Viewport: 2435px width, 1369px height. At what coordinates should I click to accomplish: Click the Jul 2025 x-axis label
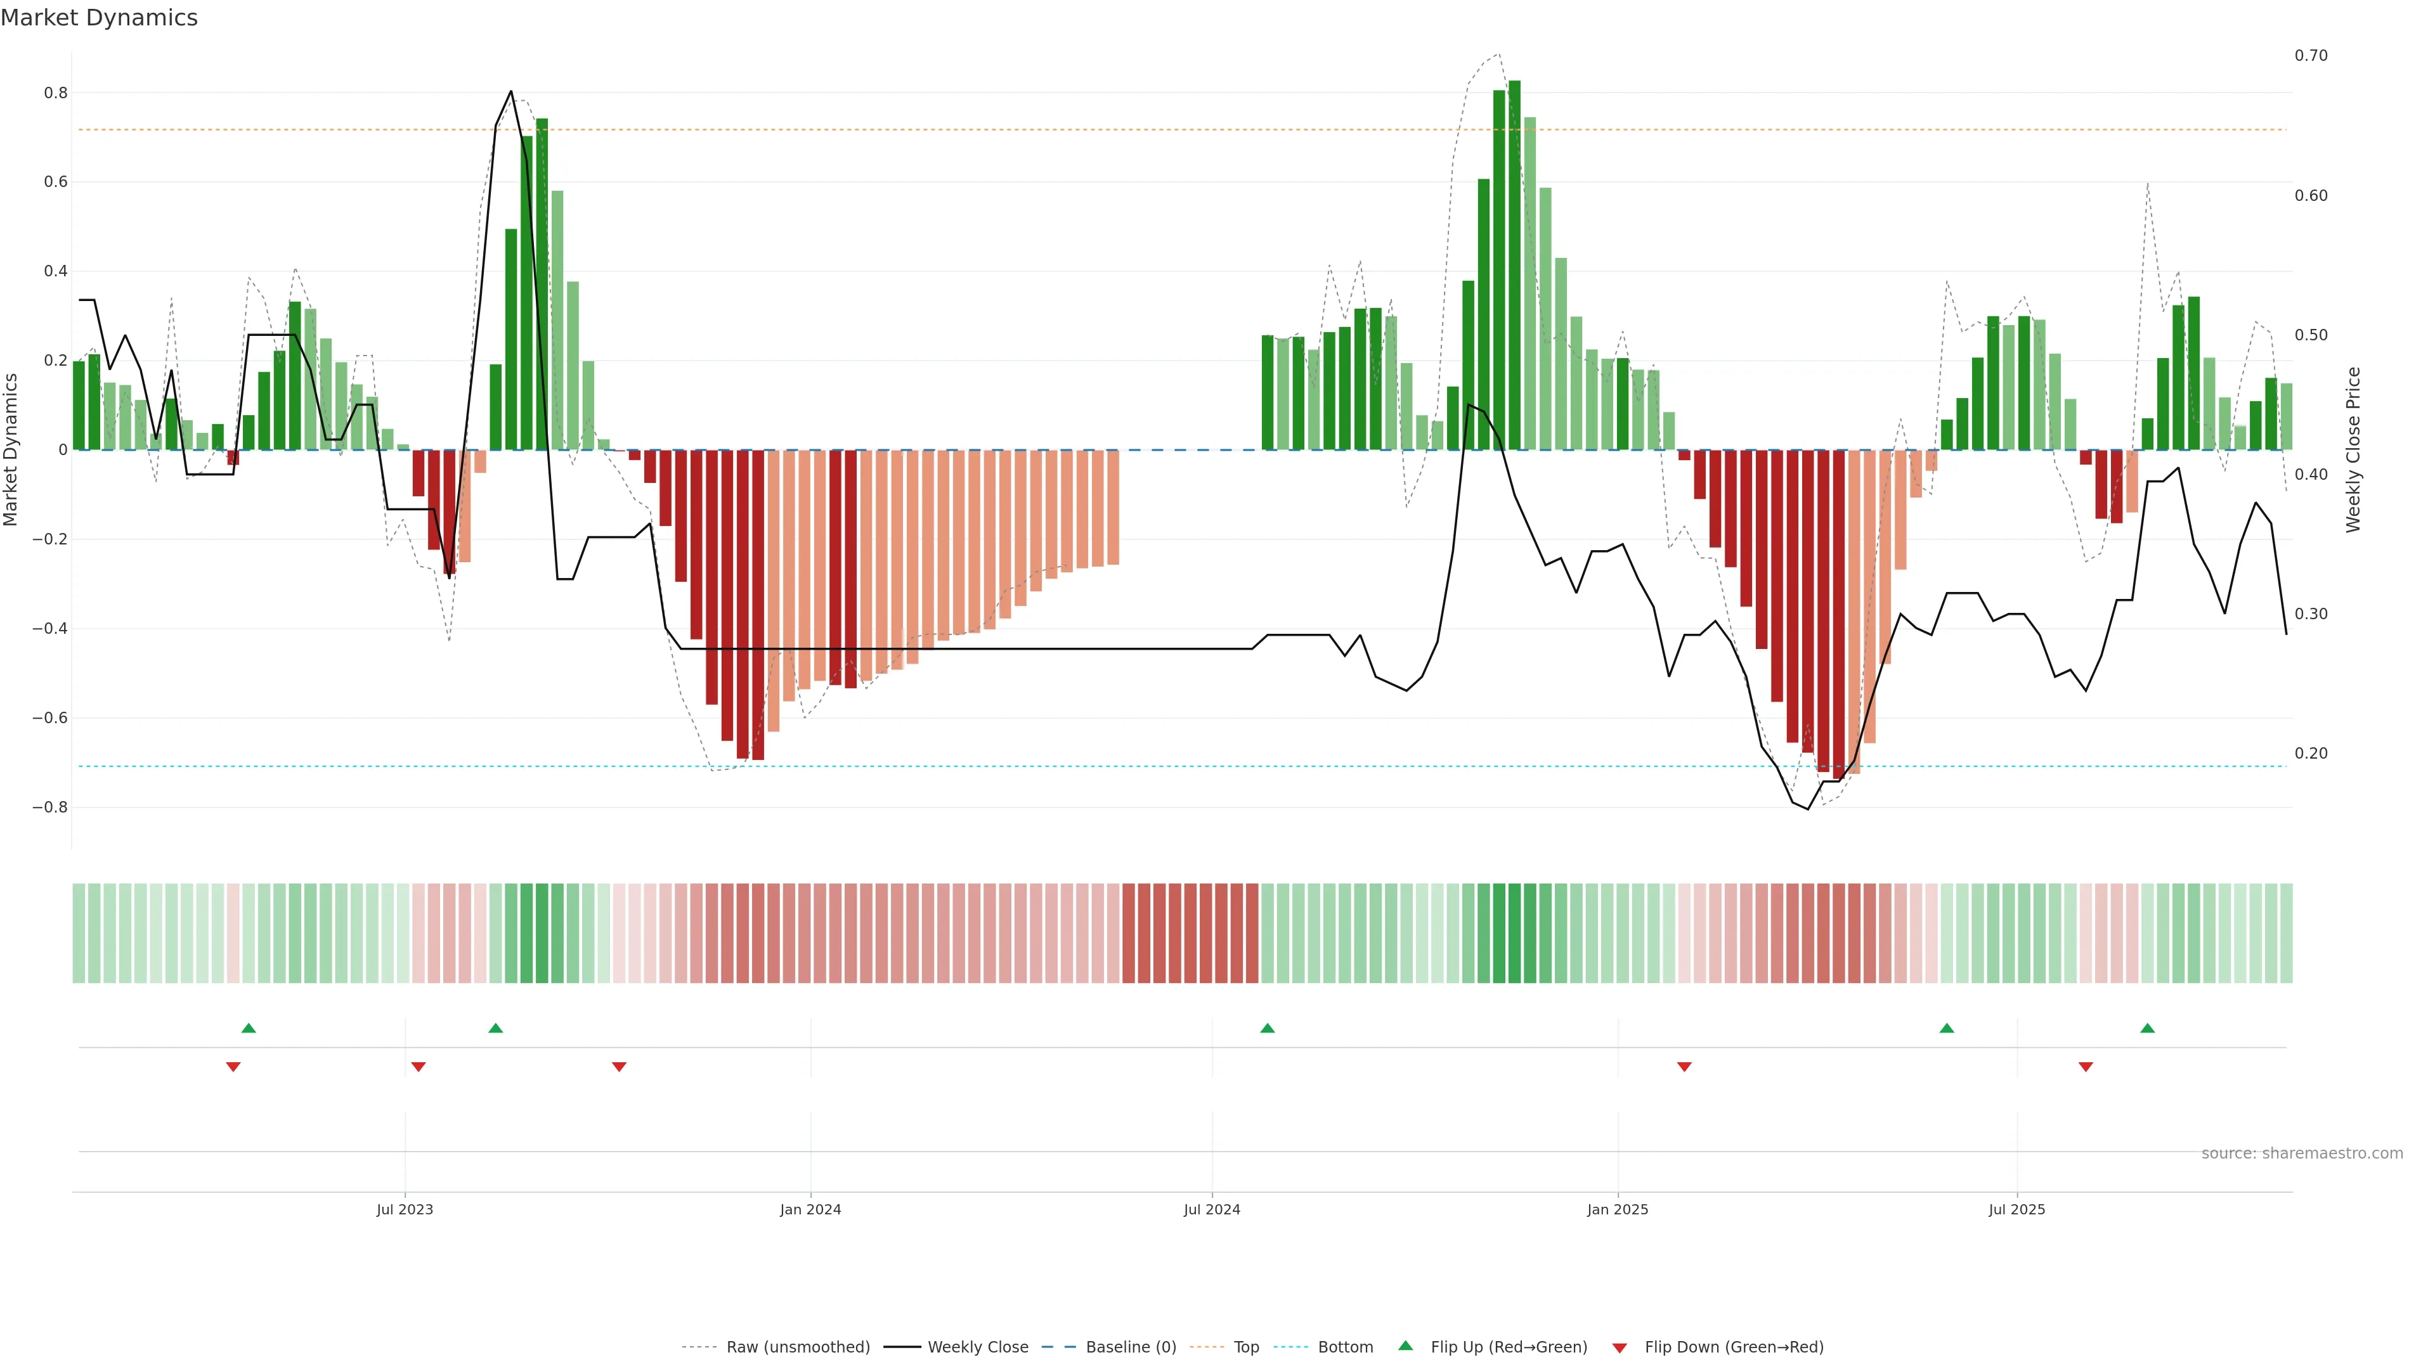pos(2016,1209)
